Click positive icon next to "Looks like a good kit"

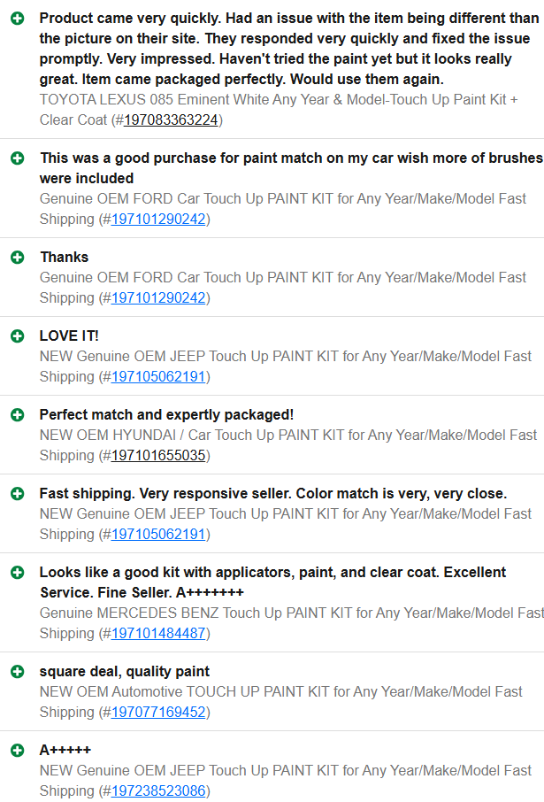[x=17, y=573]
